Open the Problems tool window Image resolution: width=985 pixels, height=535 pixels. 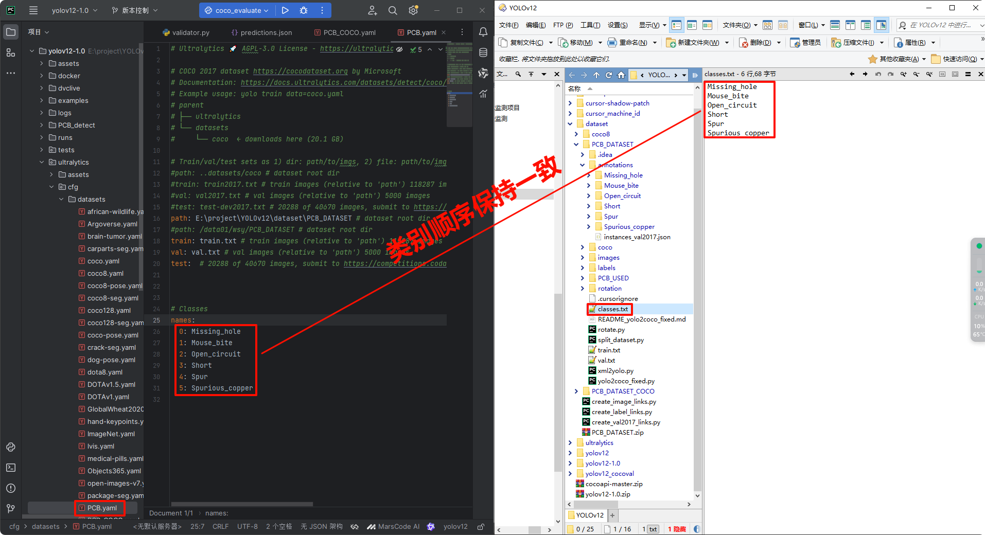click(11, 488)
